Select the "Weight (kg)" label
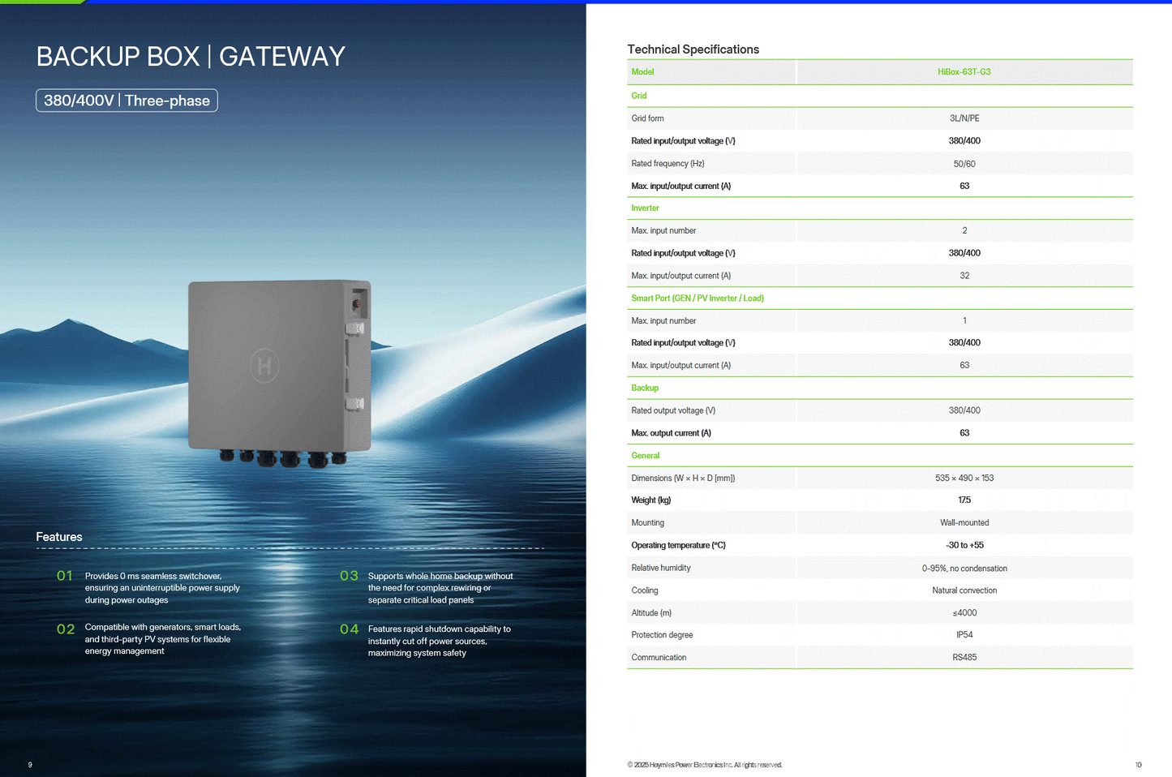Viewport: 1172px width, 777px height. coord(651,500)
